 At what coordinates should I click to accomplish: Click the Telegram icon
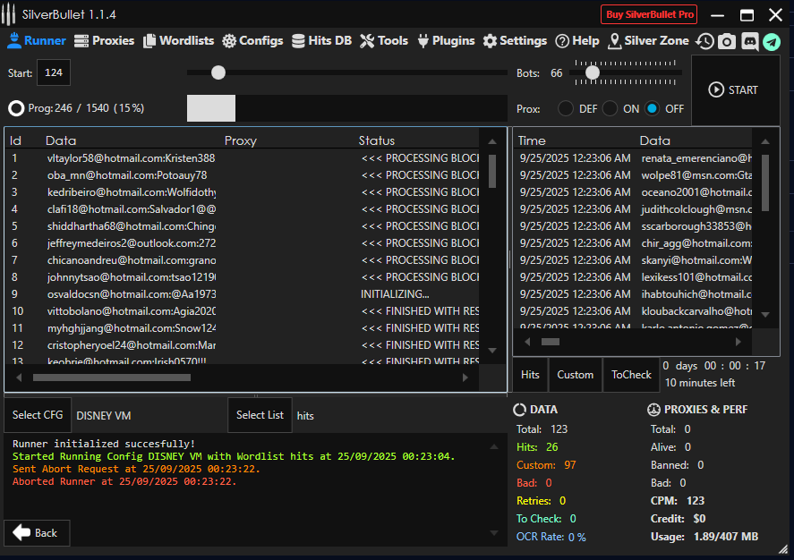771,41
